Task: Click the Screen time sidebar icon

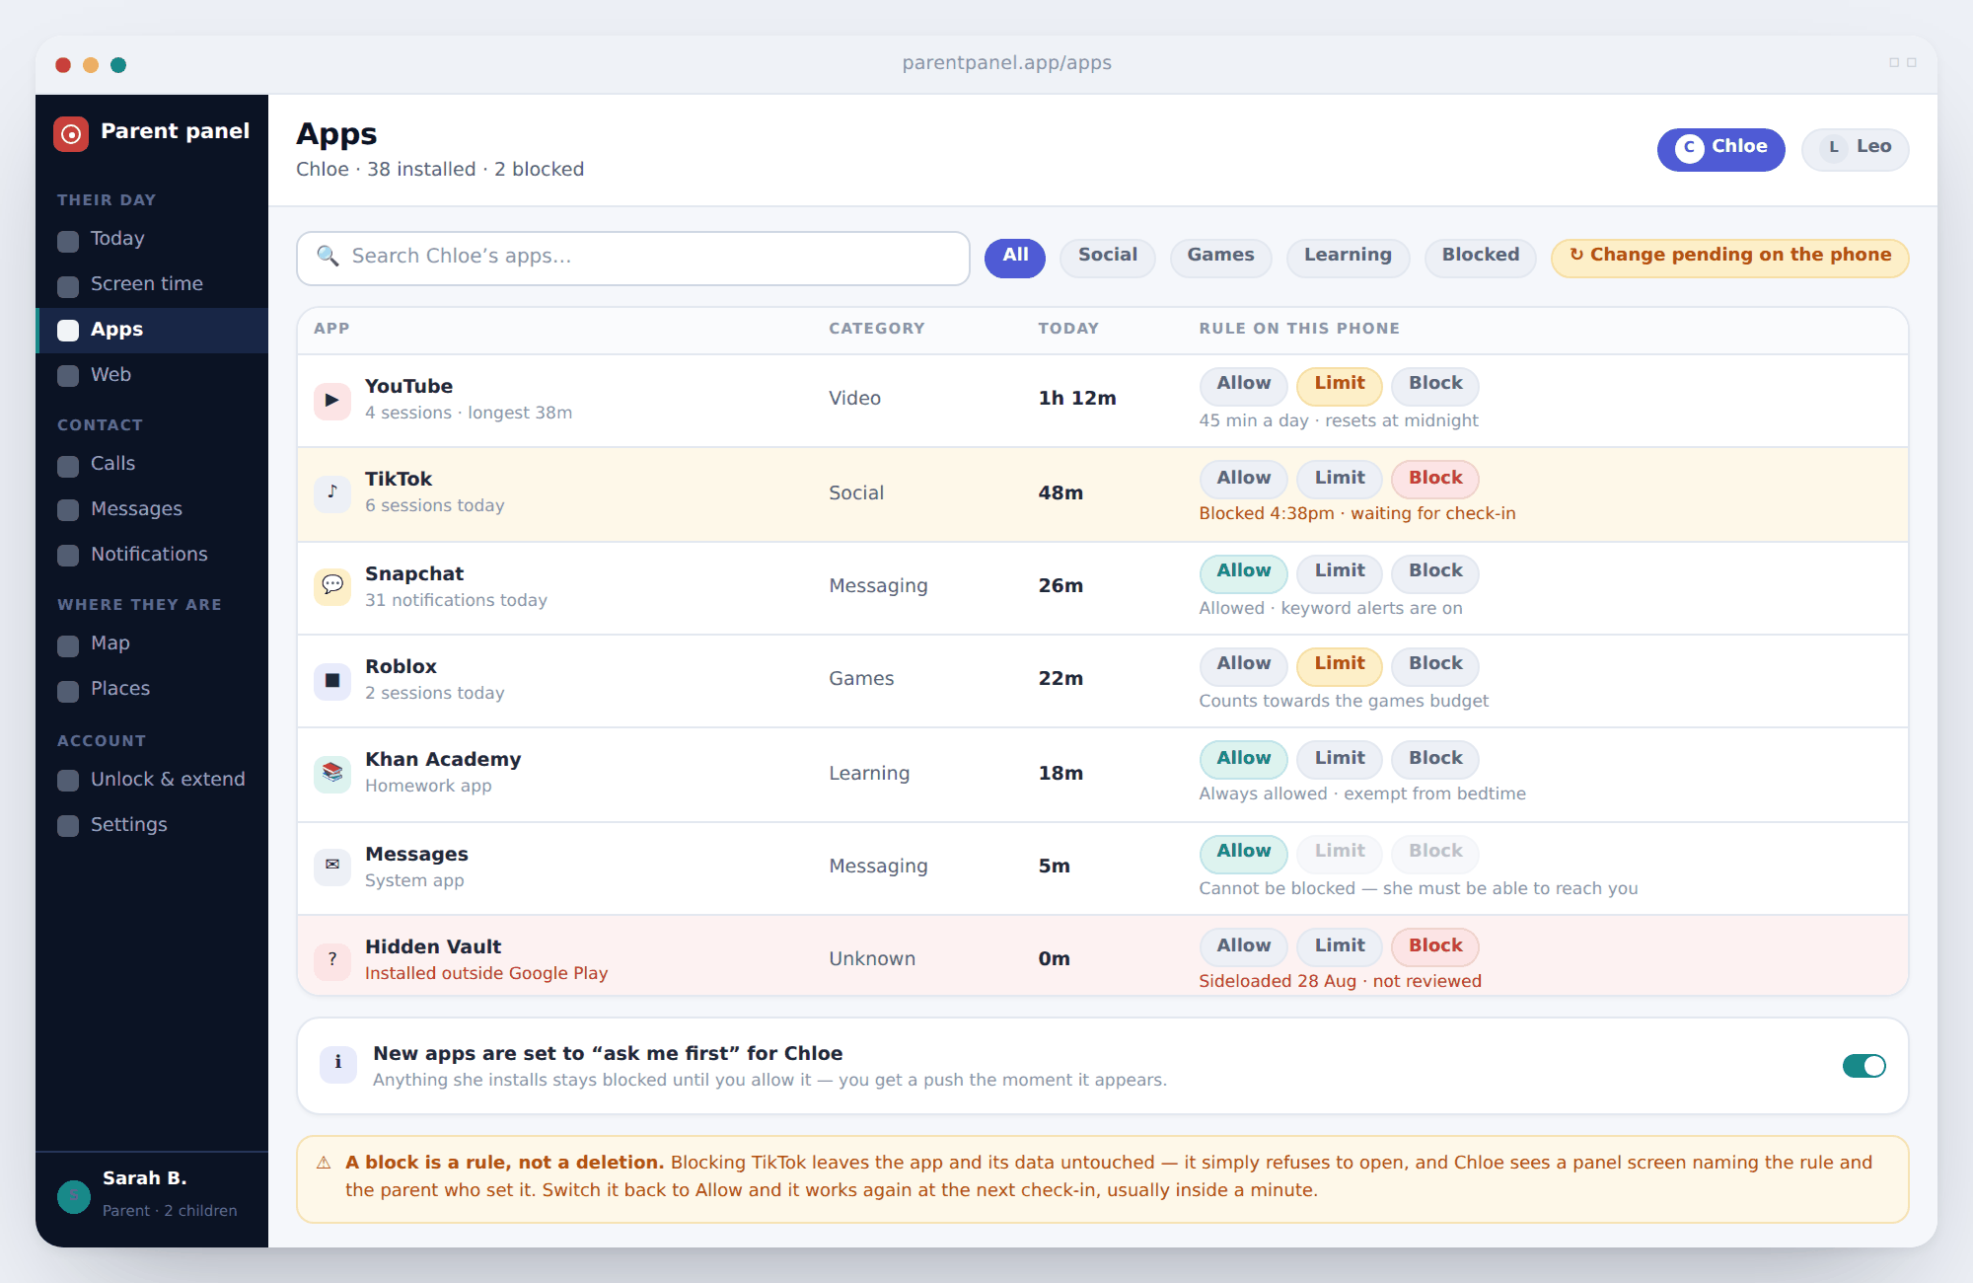Action: [68, 286]
